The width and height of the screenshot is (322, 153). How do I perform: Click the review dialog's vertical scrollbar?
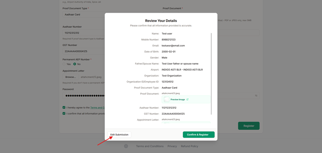(x=211, y=73)
